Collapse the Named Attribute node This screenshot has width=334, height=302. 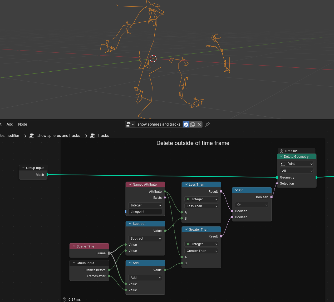point(130,185)
